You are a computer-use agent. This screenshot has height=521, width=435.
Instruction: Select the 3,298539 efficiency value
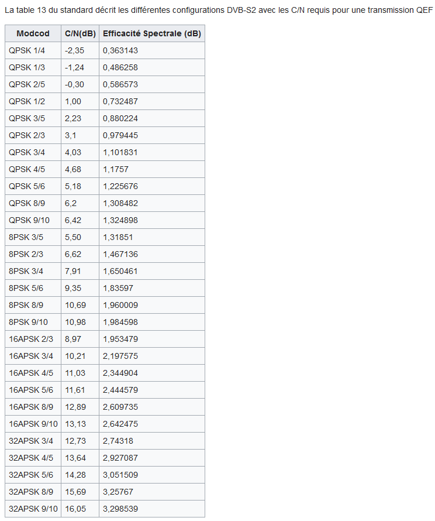click(x=120, y=509)
